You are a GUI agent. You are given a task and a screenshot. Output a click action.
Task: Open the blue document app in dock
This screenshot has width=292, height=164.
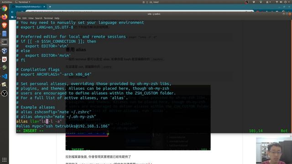(5, 34)
